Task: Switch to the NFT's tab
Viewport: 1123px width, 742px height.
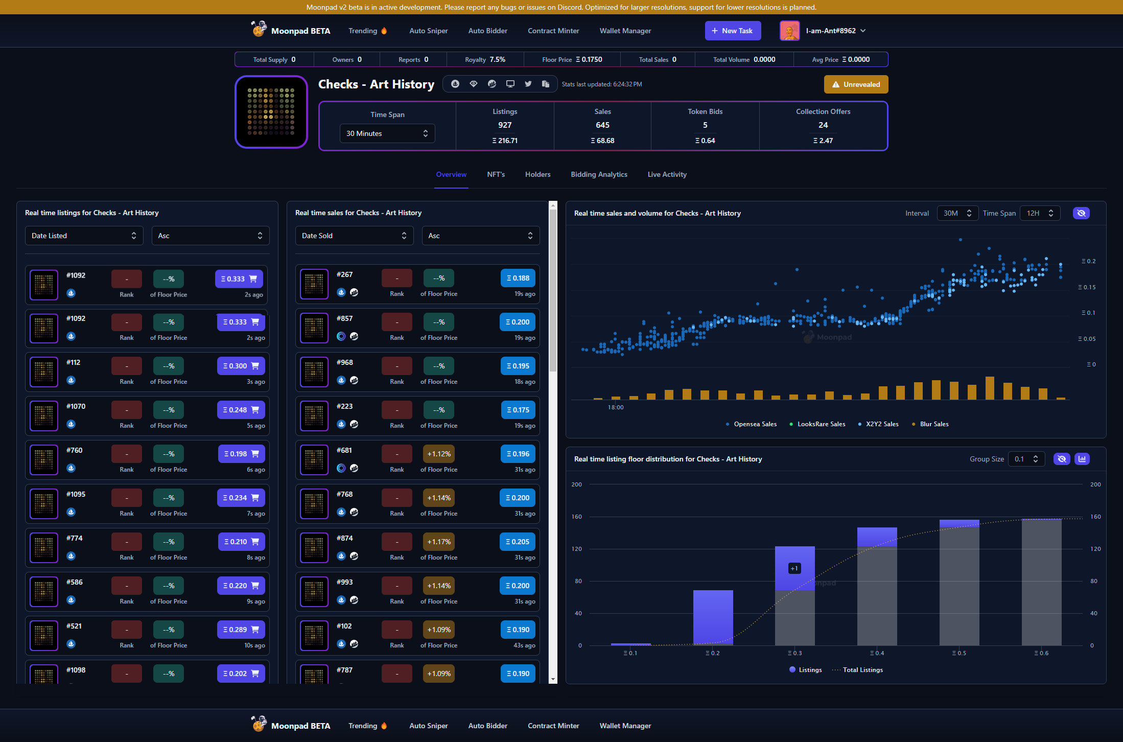Action: click(496, 174)
